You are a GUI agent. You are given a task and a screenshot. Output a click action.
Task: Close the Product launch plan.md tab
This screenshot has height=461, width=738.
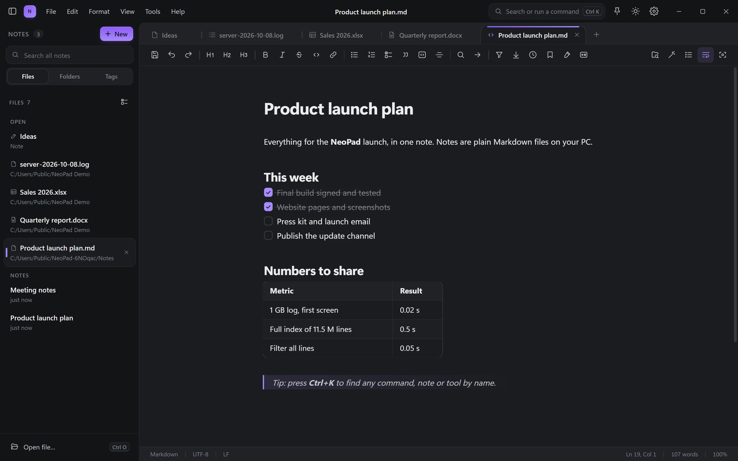pos(577,35)
